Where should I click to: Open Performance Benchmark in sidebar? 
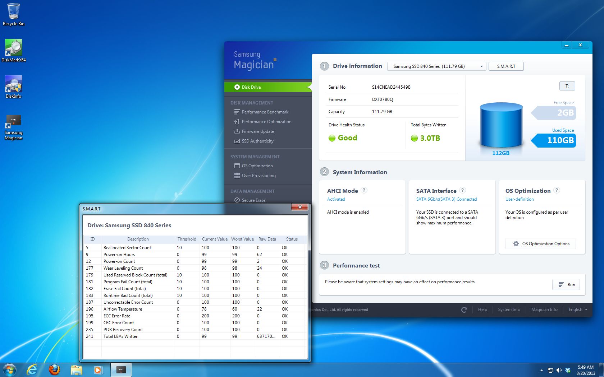click(x=265, y=112)
